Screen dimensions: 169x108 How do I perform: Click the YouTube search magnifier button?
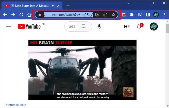(84, 26)
